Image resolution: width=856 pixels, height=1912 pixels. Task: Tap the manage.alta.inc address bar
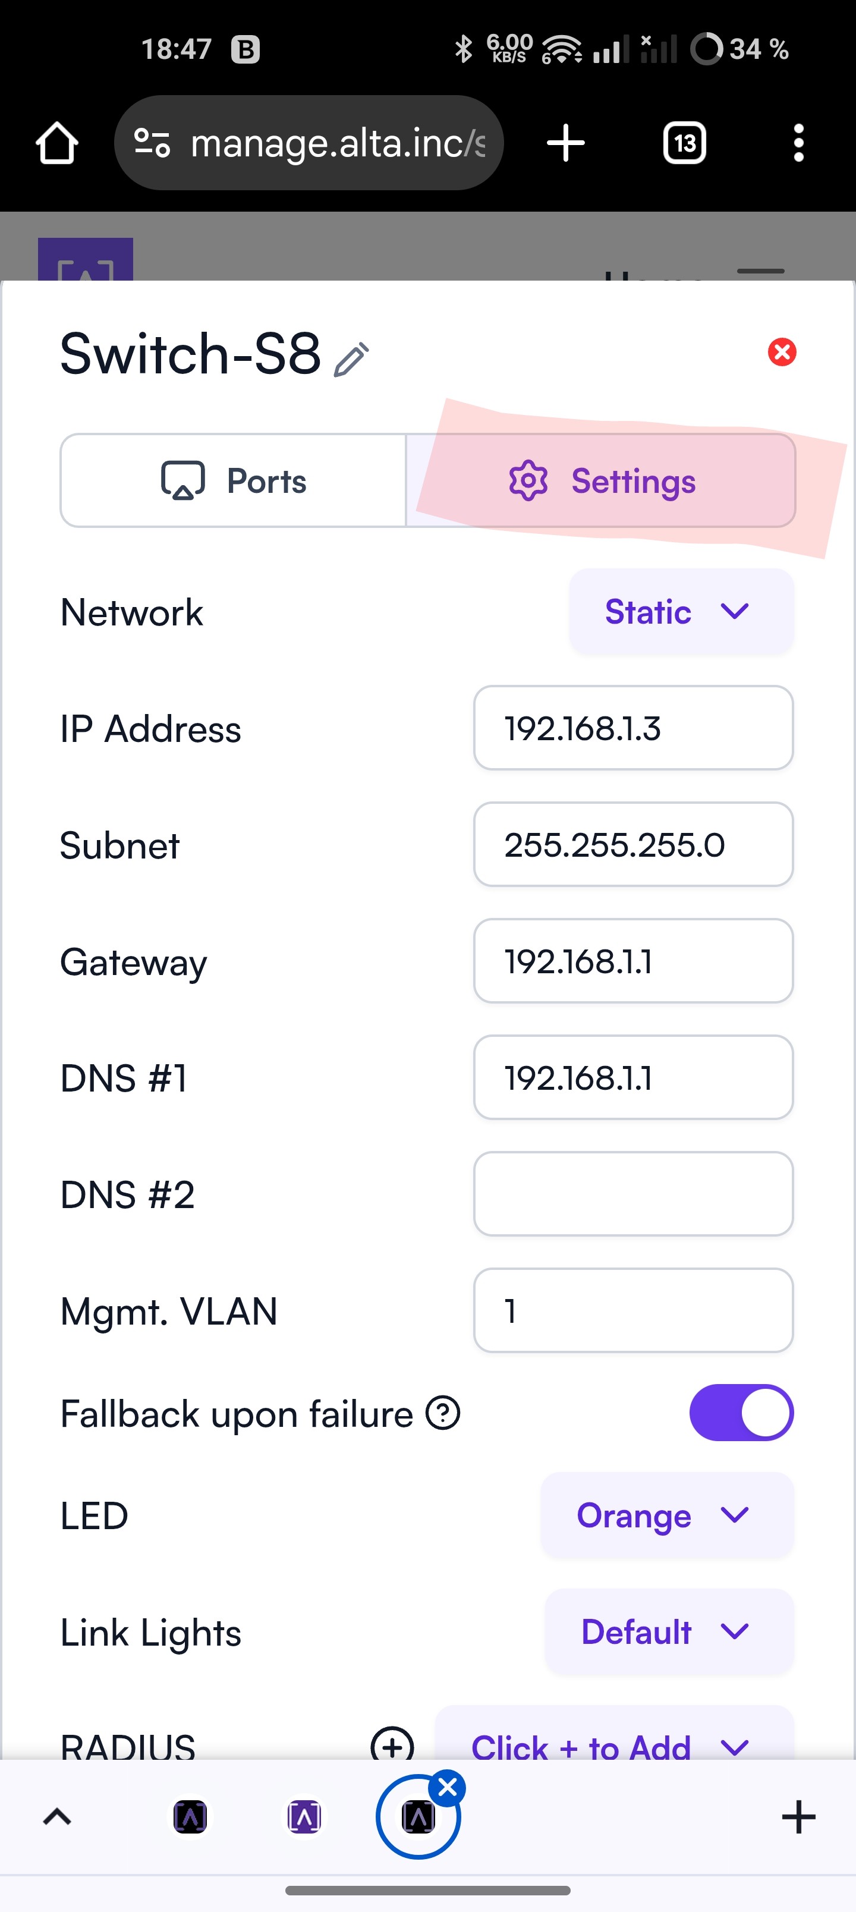[x=309, y=143]
